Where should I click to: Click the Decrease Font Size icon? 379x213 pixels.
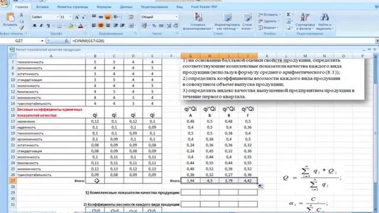coord(83,17)
